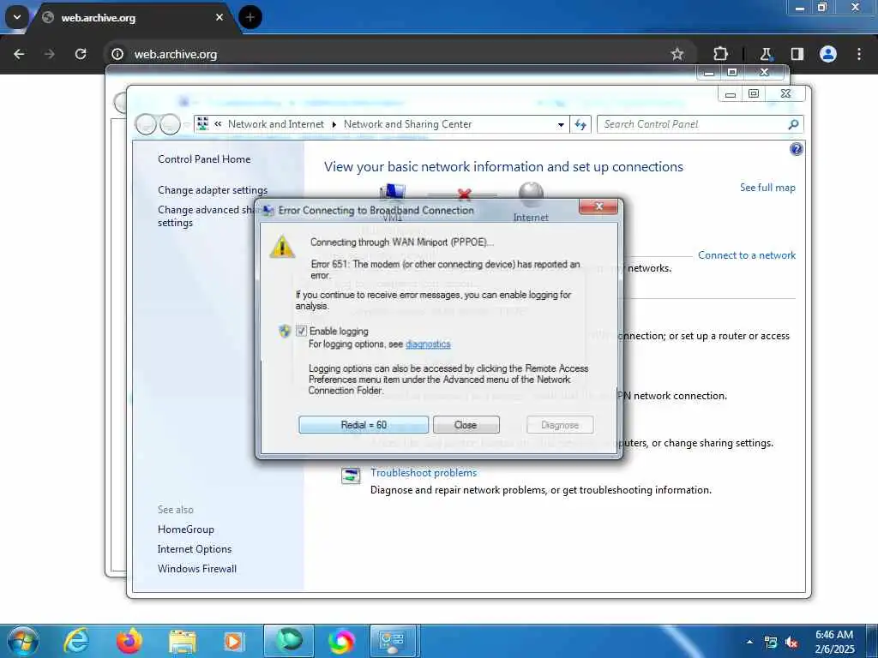
Task: Open the browser extensions puzzle icon
Action: 720,54
